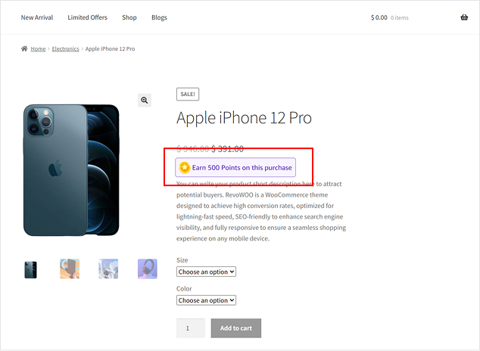Image resolution: width=480 pixels, height=351 pixels.
Task: Select the white earbuds thumbnail
Action: [x=108, y=269]
